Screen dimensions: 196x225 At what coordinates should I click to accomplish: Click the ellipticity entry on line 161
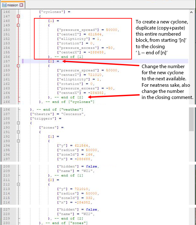point(79,79)
